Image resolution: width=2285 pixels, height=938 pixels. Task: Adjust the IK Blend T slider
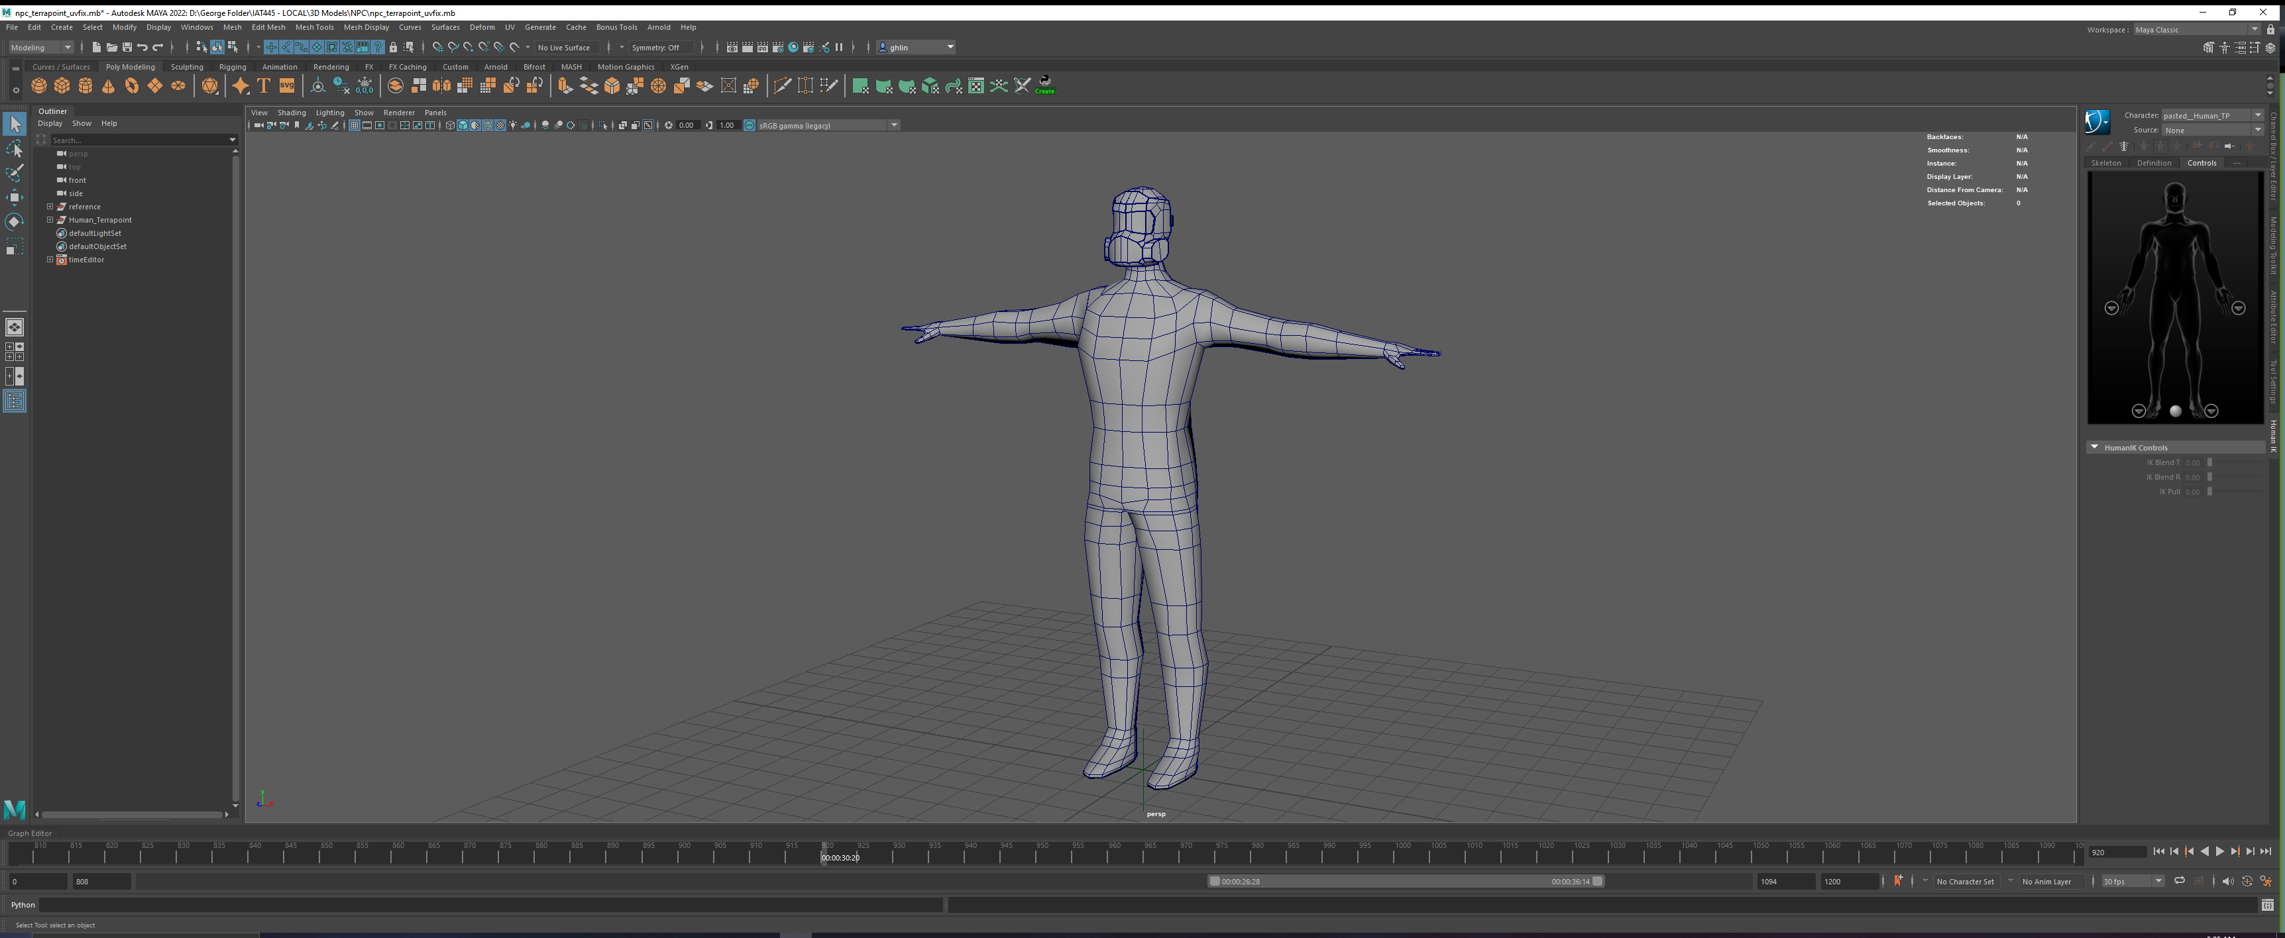2209,463
